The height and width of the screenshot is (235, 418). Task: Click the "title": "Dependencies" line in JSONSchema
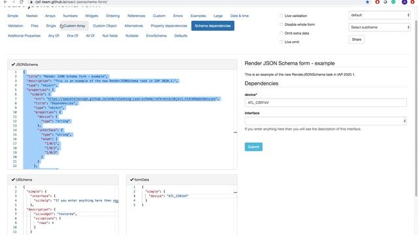pos(56,103)
